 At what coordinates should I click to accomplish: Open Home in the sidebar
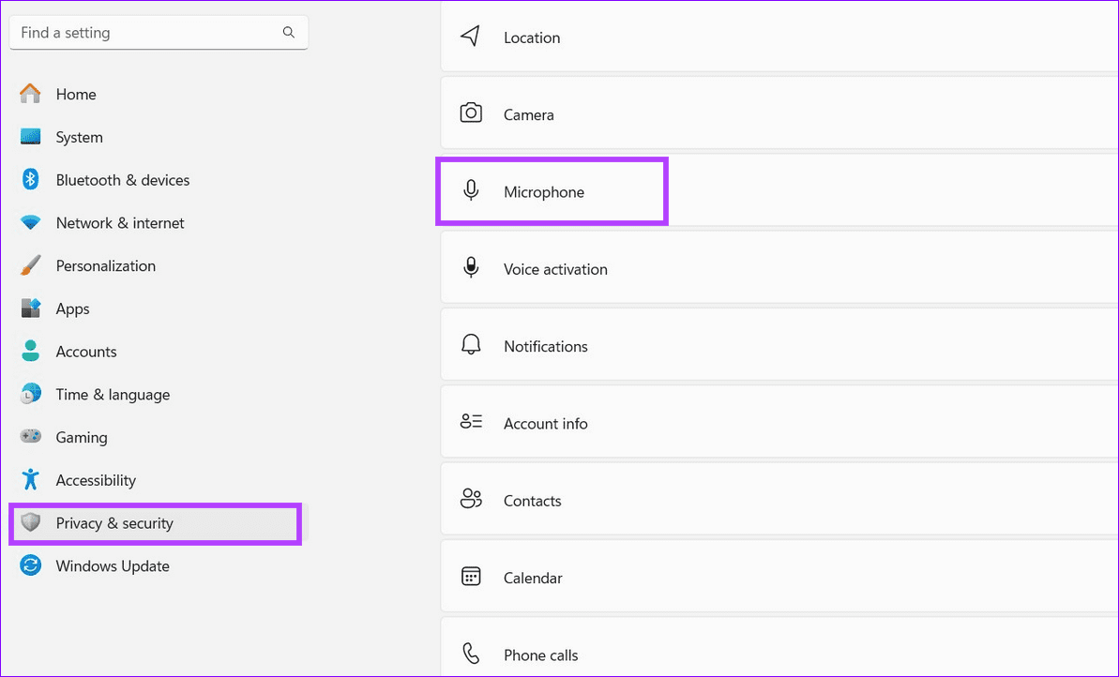pos(75,95)
